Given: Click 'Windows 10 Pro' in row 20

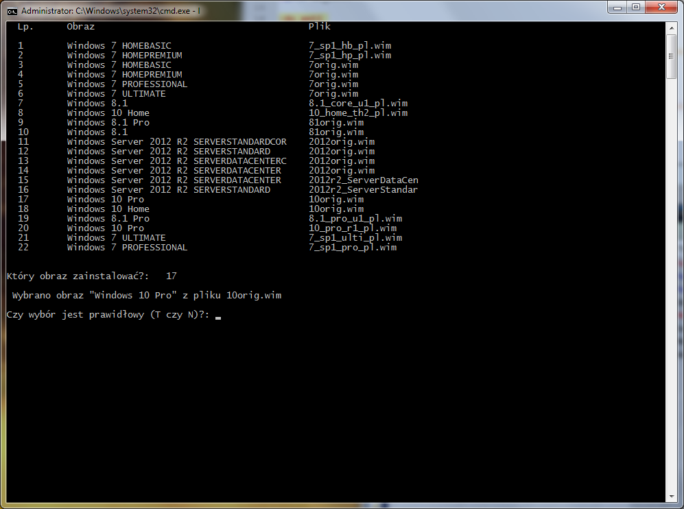Looking at the screenshot, I should (105, 228).
